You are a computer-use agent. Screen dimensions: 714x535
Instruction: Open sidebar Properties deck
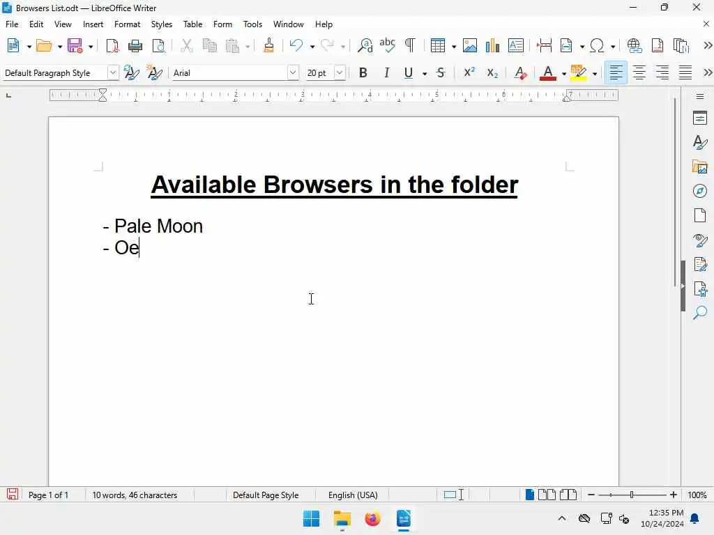click(x=700, y=118)
